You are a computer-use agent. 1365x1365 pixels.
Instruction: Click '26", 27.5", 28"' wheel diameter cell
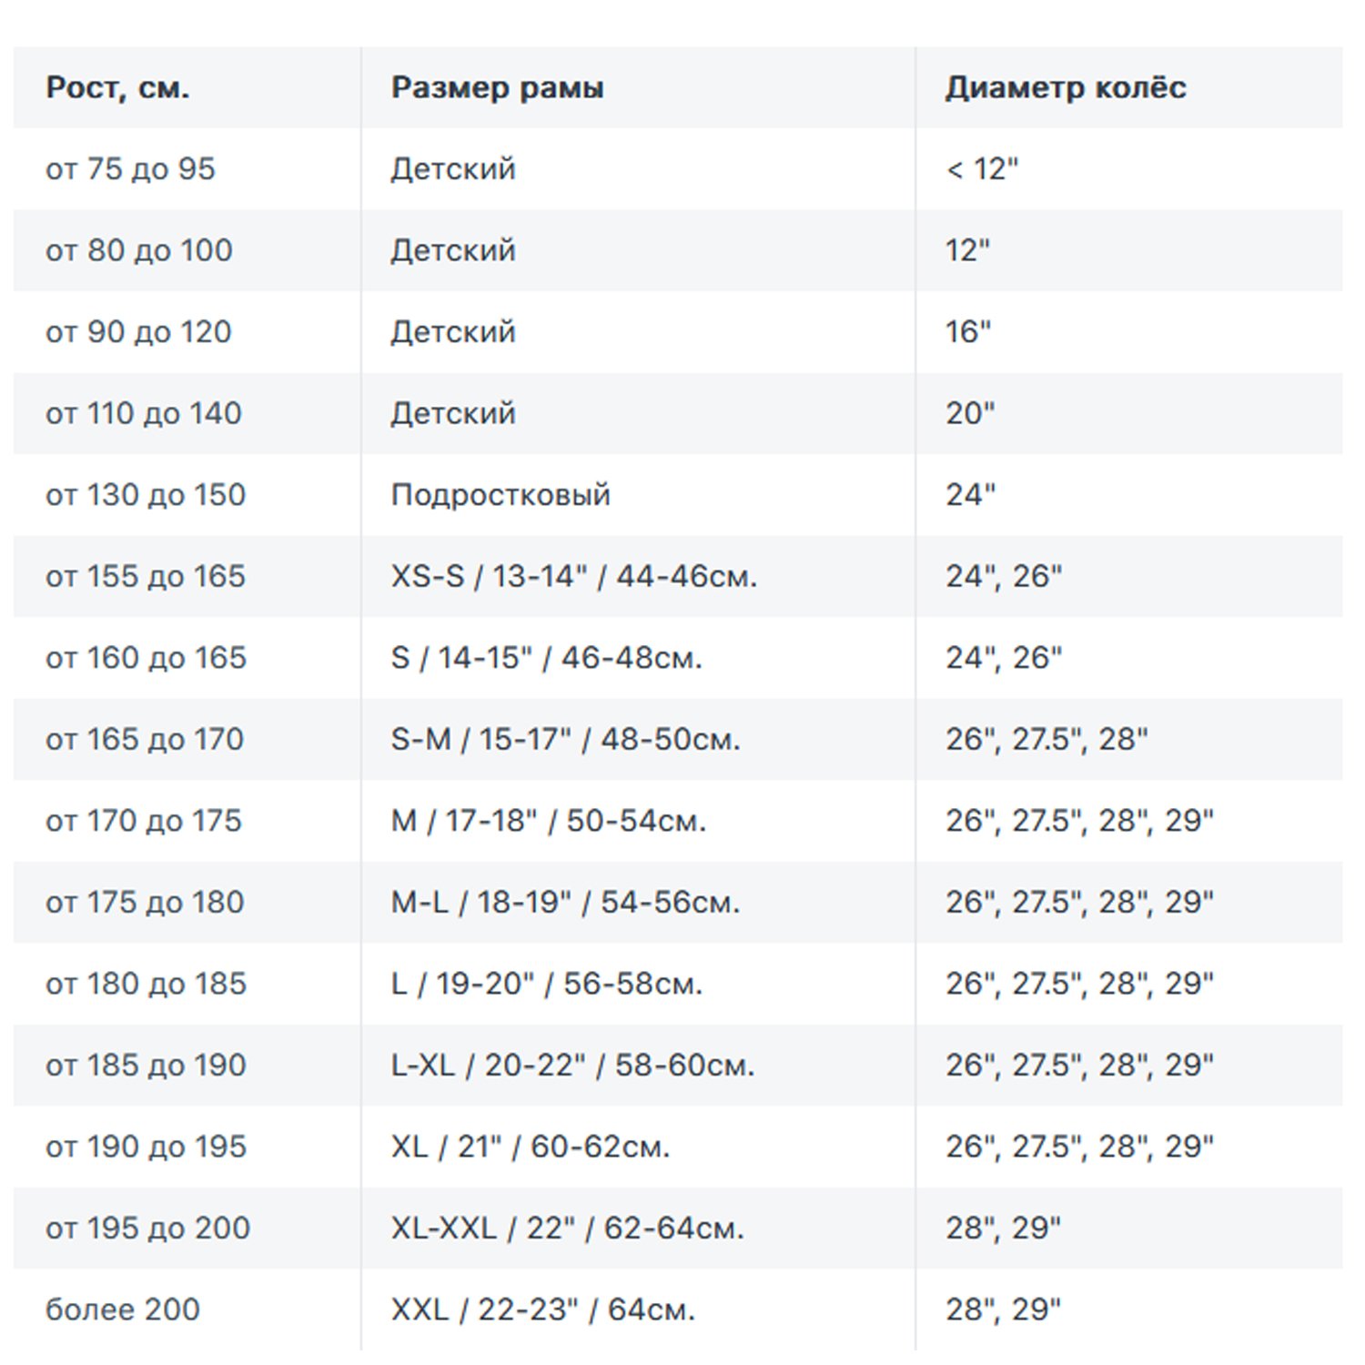(1129, 739)
